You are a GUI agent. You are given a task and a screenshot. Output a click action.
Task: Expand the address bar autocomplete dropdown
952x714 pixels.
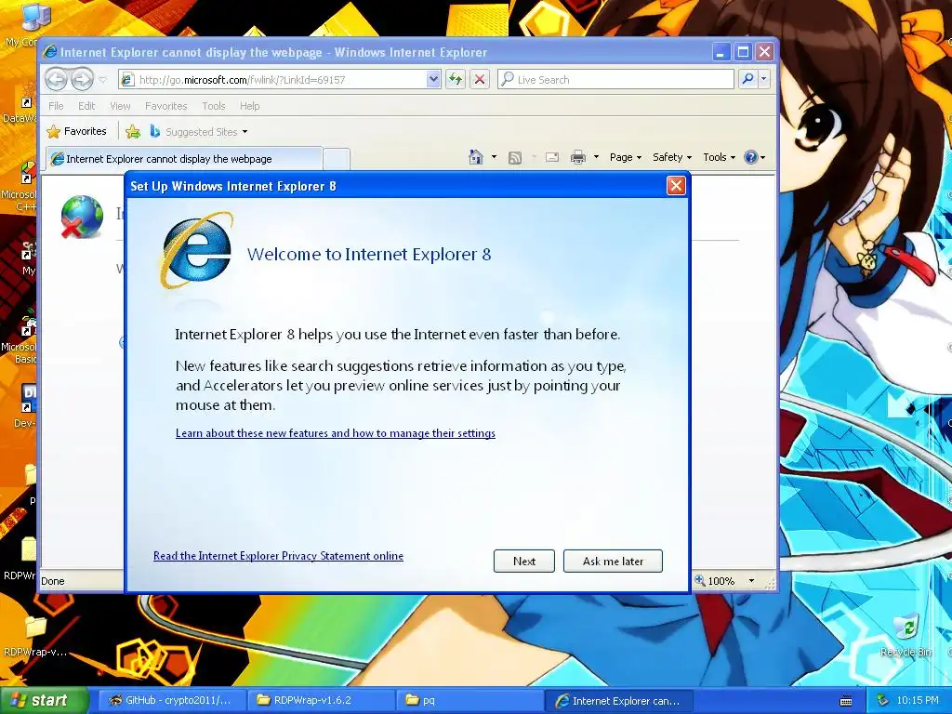(433, 80)
